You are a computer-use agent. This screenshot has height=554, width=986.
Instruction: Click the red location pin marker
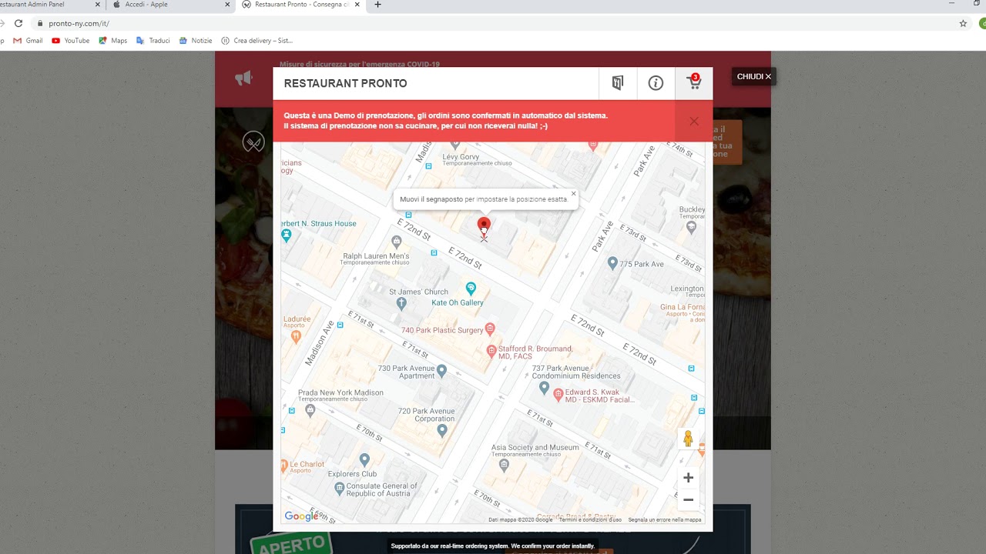(x=484, y=225)
